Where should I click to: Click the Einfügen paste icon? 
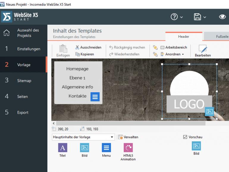click(63, 51)
